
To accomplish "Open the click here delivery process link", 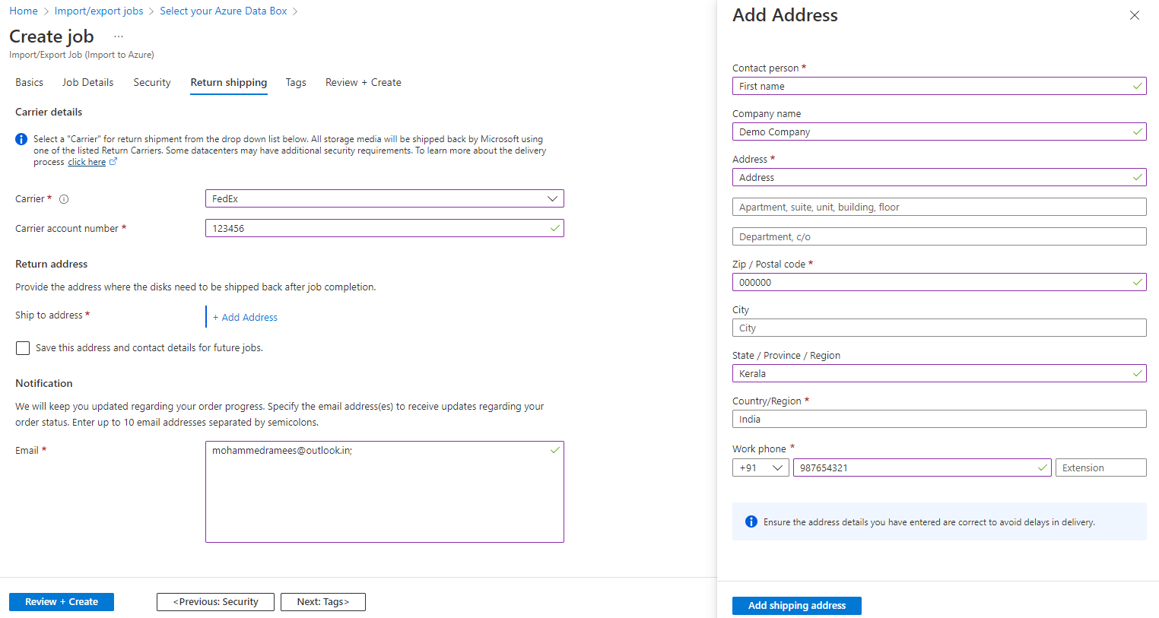I will pyautogui.click(x=87, y=162).
